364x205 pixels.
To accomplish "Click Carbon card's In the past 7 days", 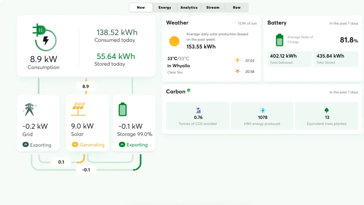I will (344, 92).
